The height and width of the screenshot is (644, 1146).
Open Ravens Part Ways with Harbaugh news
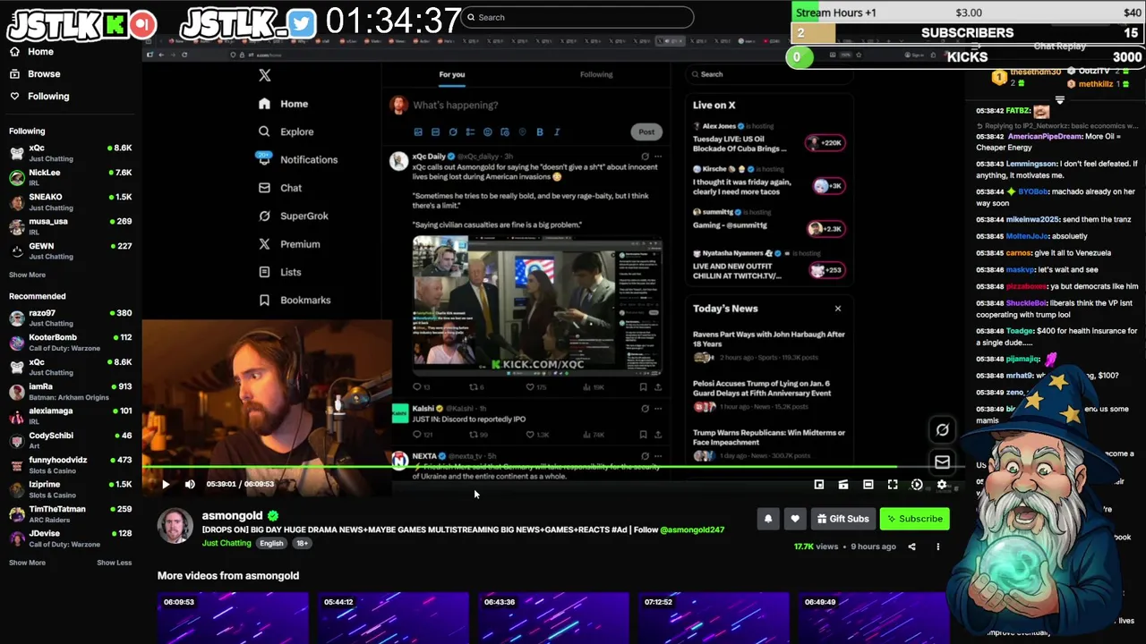pos(769,345)
